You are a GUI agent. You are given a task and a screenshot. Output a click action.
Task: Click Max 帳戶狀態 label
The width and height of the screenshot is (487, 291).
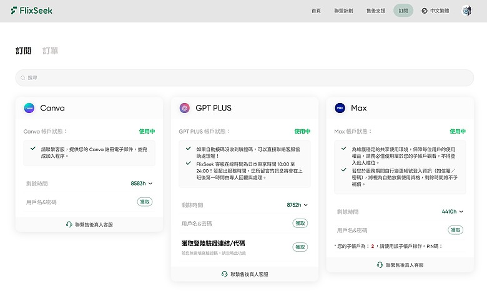(x=353, y=131)
